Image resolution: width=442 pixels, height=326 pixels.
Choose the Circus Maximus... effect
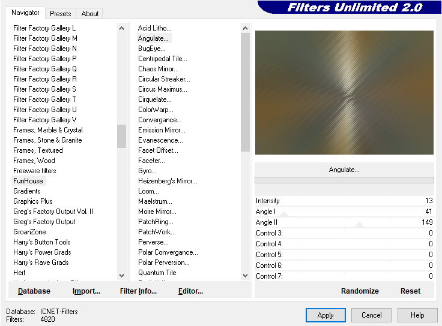(162, 89)
